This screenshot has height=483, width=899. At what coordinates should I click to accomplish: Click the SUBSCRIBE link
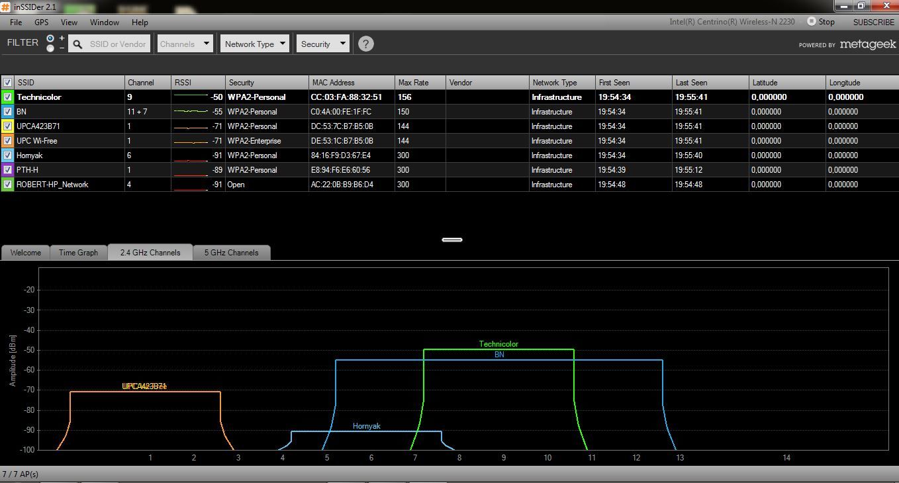(873, 22)
